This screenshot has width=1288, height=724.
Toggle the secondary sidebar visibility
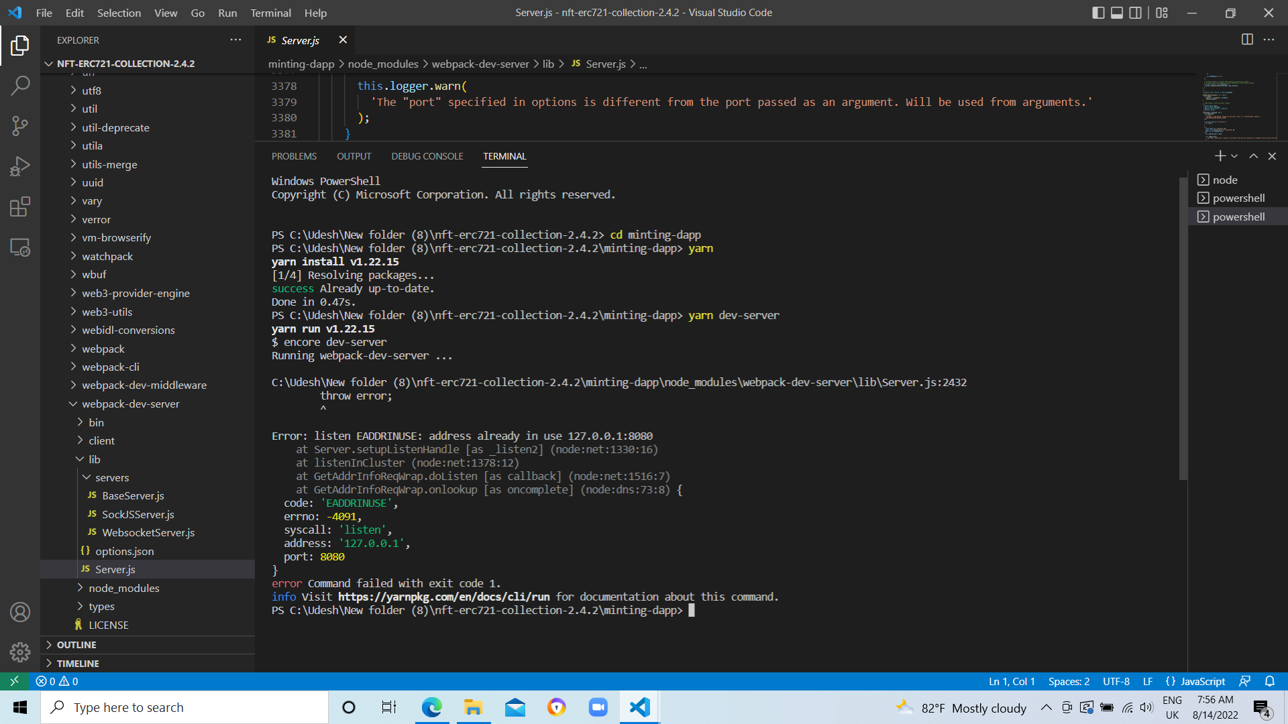click(x=1135, y=13)
